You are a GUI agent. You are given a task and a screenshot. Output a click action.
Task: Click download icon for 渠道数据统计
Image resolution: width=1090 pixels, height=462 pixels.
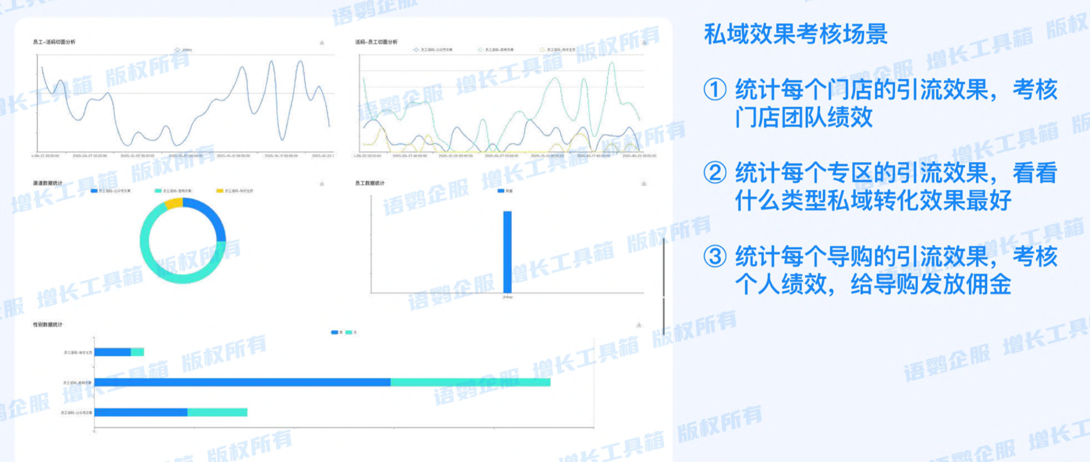click(x=322, y=184)
